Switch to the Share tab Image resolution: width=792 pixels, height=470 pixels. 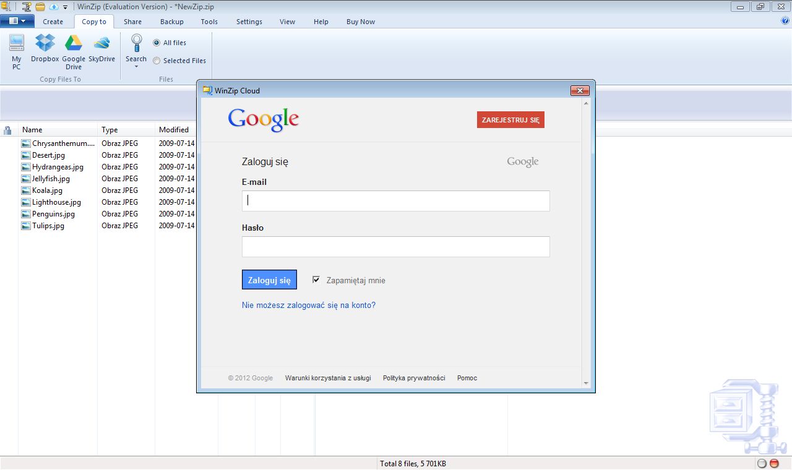(132, 22)
